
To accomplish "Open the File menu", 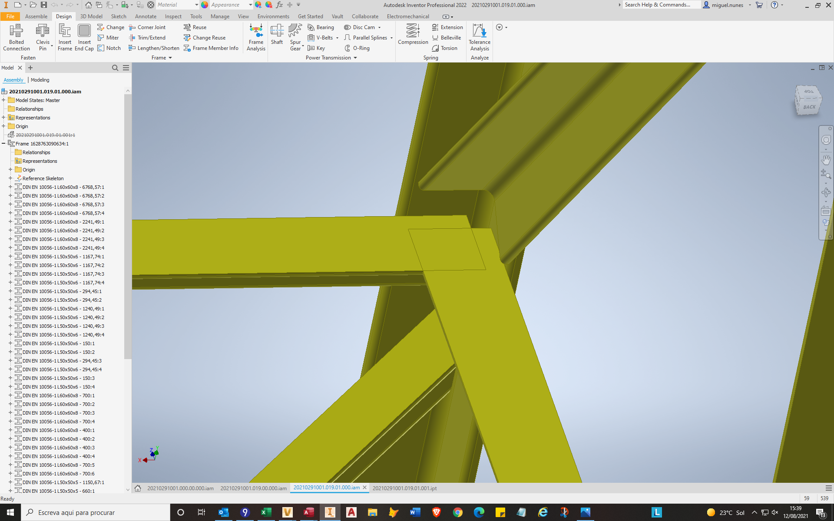I will click(10, 16).
